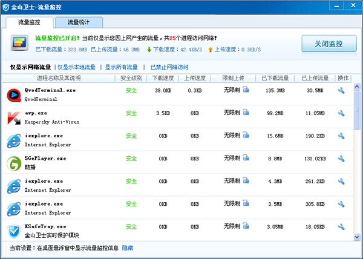
Task: Click the KSafeTray.exe shield icon
Action: (14, 231)
